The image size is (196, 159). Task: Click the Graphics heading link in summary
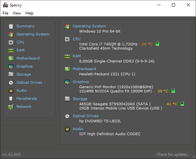[81, 82]
